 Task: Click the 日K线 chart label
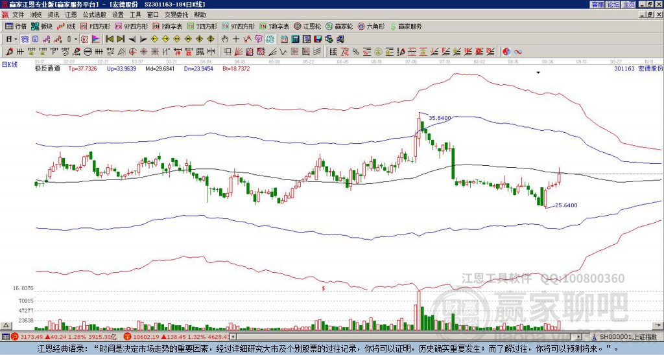pos(9,64)
